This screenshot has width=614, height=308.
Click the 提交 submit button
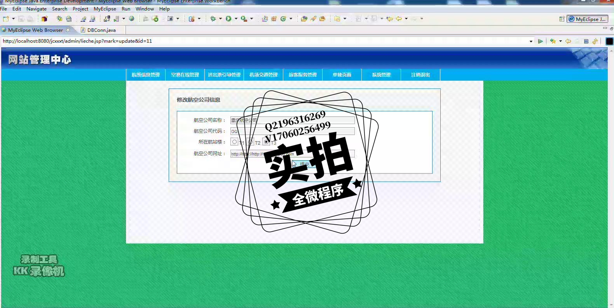pos(305,164)
